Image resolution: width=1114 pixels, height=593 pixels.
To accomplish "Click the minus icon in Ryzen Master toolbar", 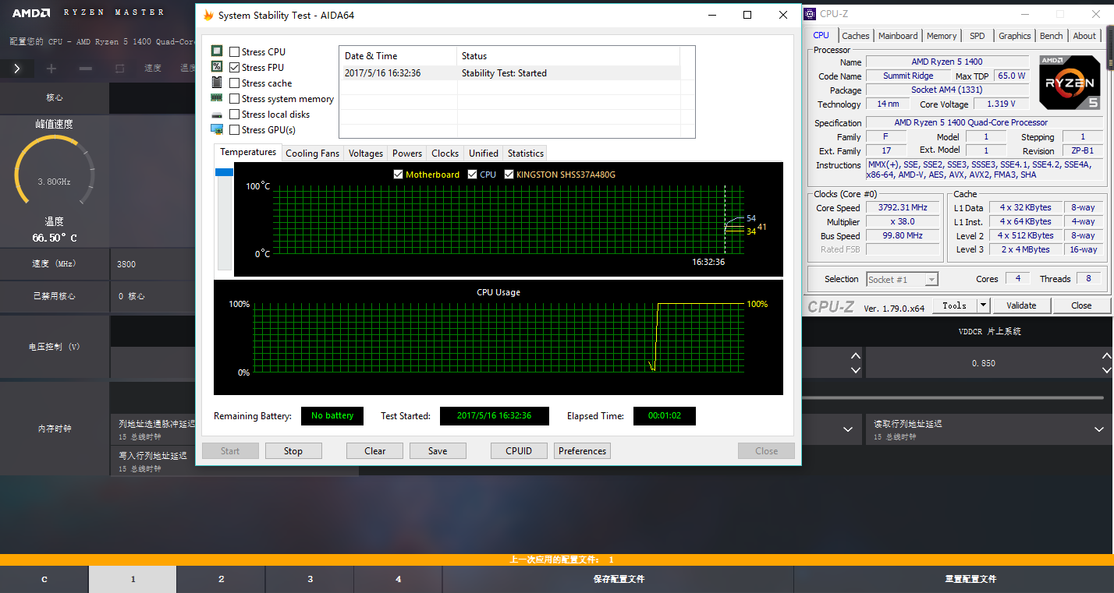I will point(86,69).
